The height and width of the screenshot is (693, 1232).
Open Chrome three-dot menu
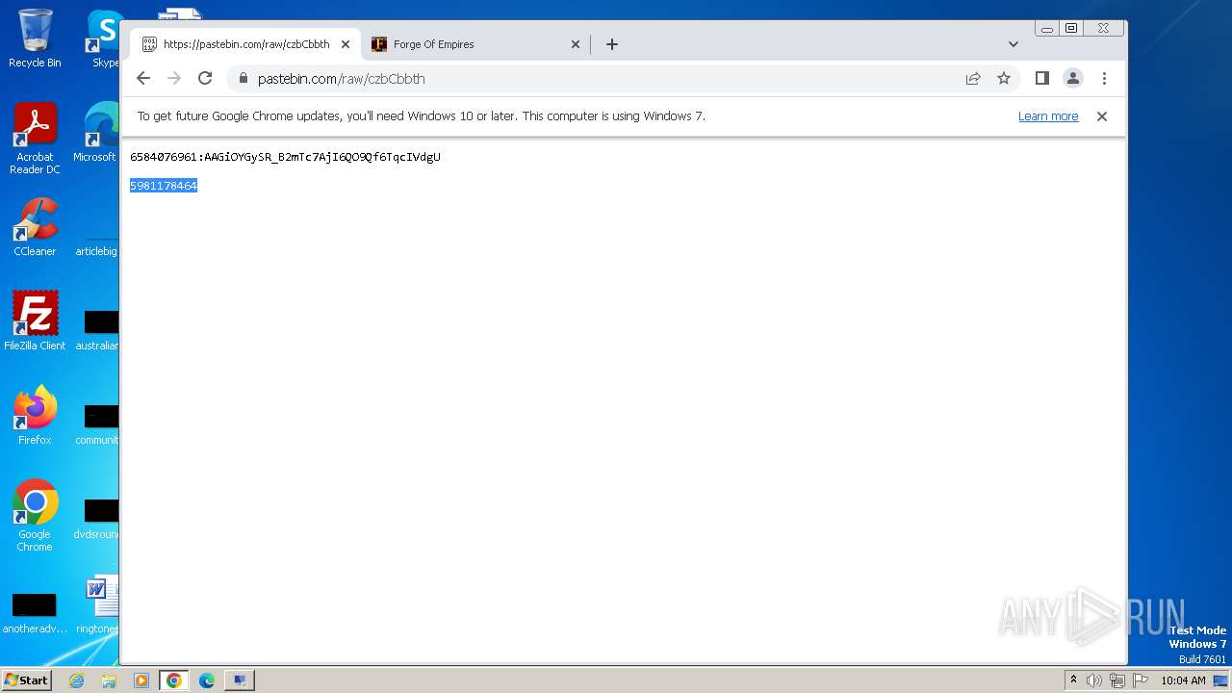coord(1104,79)
